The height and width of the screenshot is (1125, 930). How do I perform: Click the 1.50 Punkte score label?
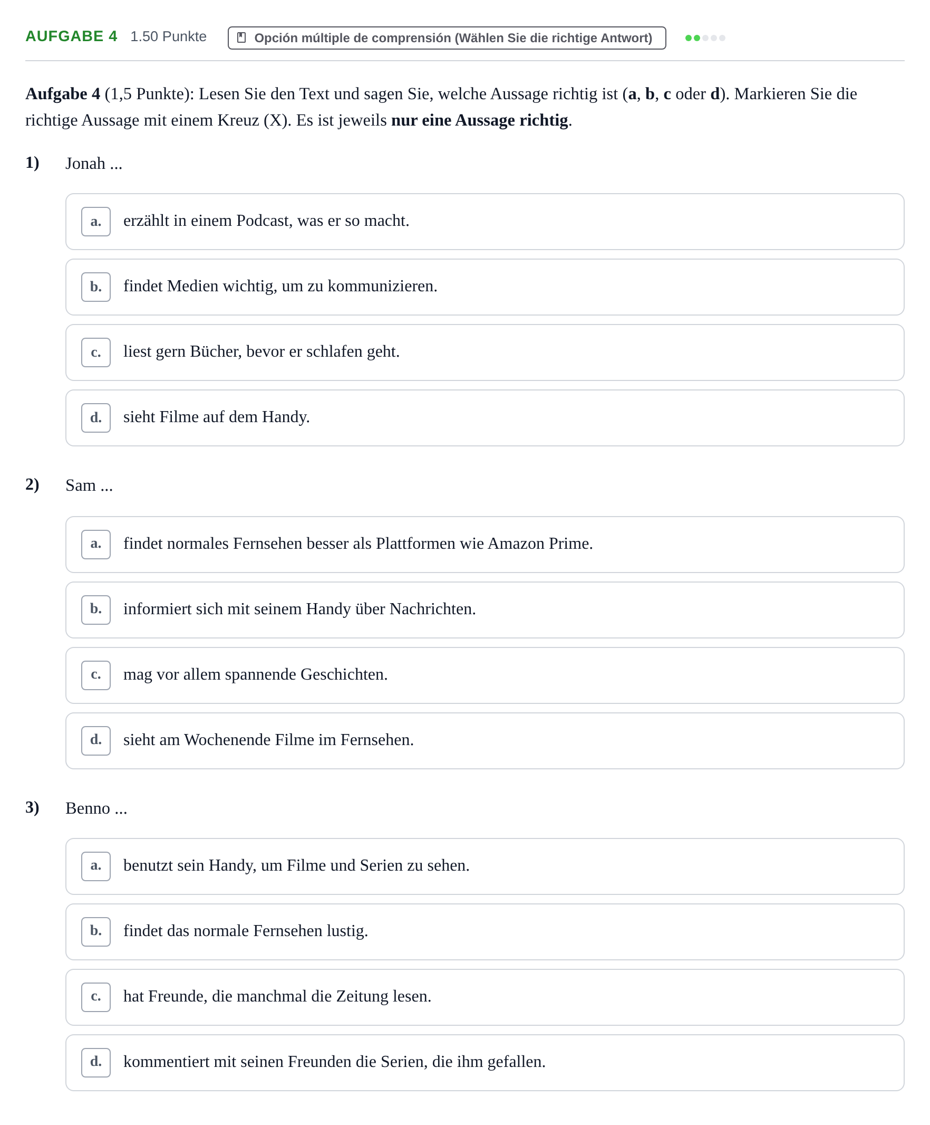tap(169, 36)
